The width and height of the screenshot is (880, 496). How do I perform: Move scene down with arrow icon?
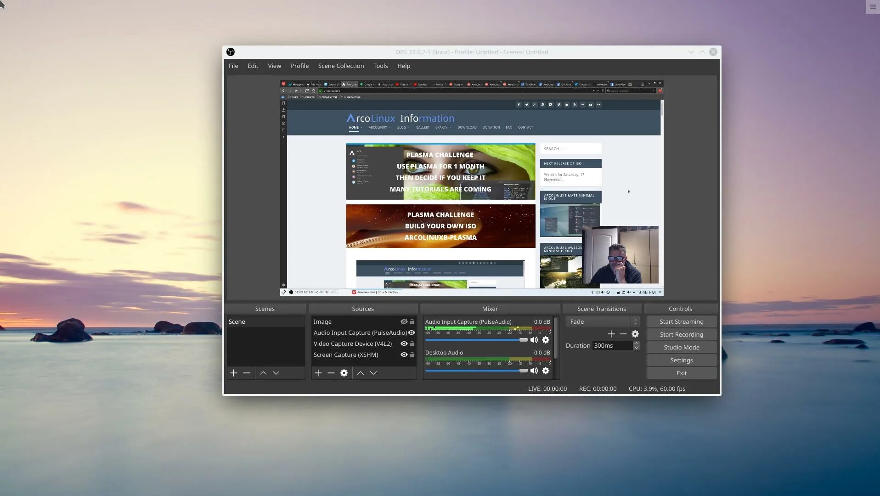276,373
